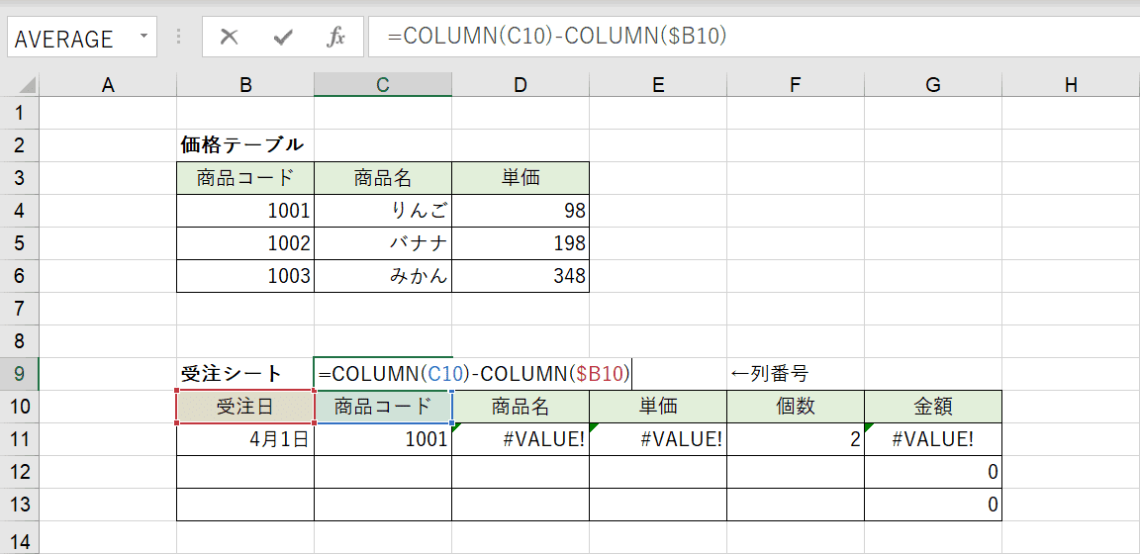
Task: Click the formula bar options dots handle
Action: pyautogui.click(x=179, y=37)
